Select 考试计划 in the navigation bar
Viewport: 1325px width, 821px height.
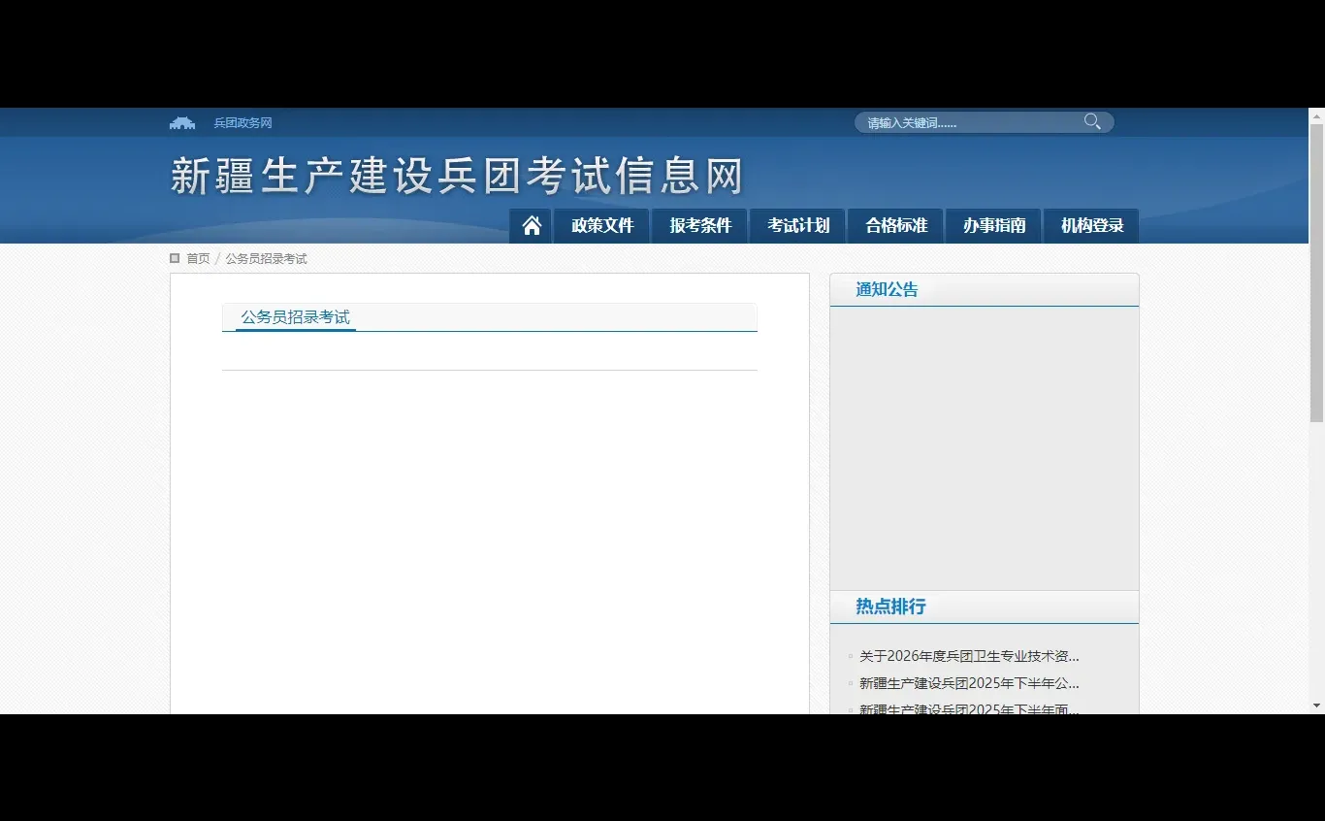(x=797, y=225)
